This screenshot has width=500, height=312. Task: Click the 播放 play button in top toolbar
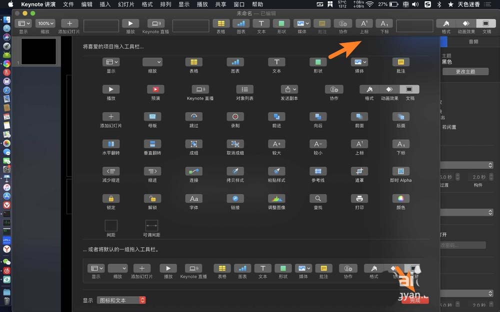pyautogui.click(x=130, y=23)
